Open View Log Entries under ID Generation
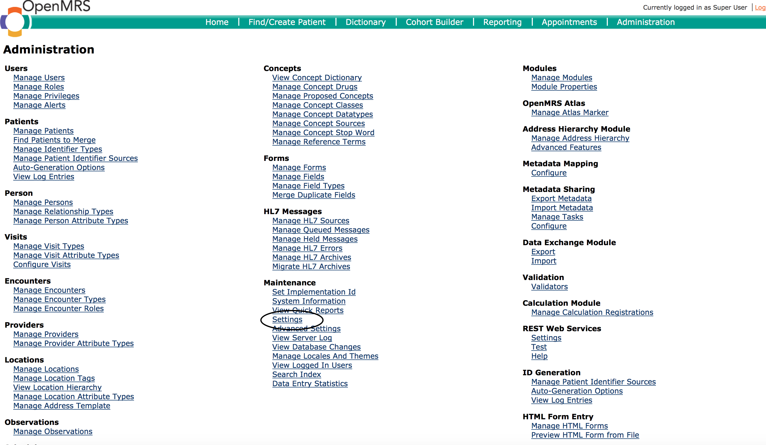 click(562, 400)
